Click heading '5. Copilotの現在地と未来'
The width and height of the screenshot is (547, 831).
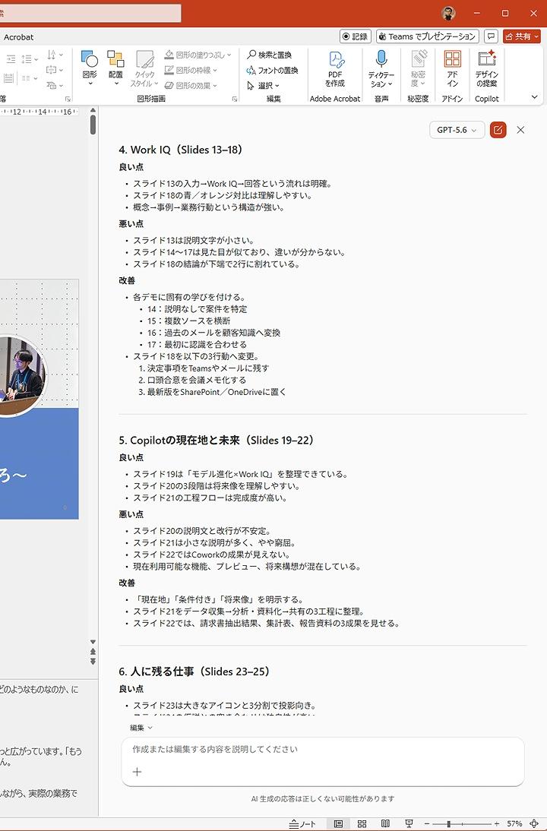[x=217, y=440]
